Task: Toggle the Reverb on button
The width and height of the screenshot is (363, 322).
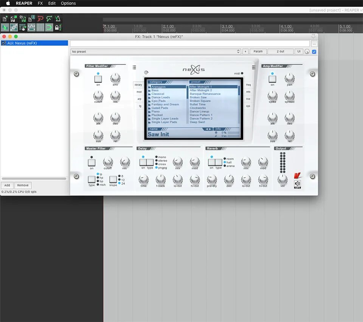Action: coord(211,162)
